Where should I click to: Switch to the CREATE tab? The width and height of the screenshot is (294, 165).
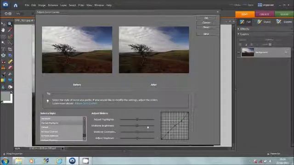265,14
